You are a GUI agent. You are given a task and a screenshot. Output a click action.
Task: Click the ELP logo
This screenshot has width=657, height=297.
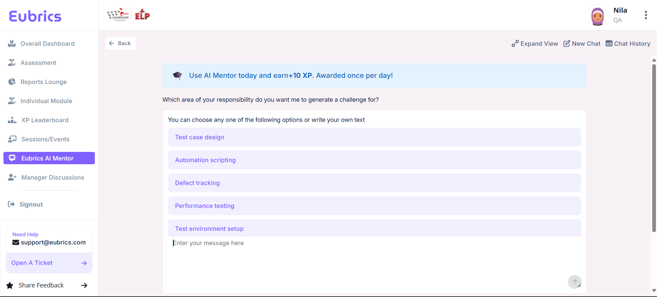pos(142,15)
